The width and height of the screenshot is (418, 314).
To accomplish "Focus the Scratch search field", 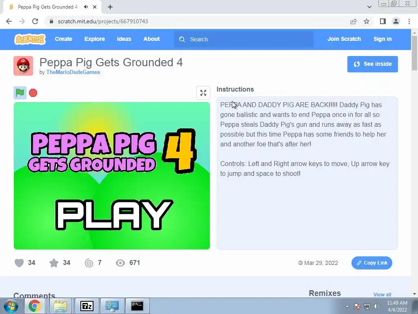I will click(x=244, y=39).
